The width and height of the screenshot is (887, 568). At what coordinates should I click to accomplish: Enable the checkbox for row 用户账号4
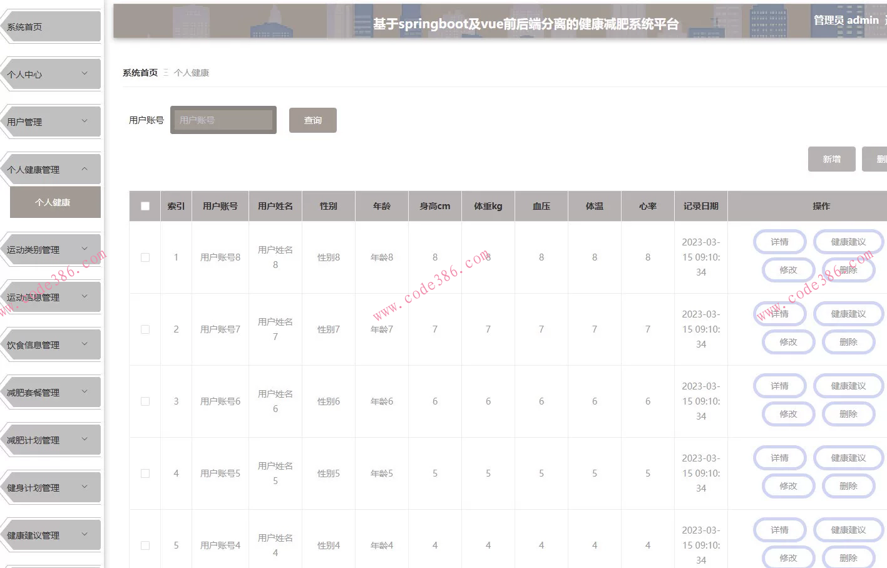point(145,545)
